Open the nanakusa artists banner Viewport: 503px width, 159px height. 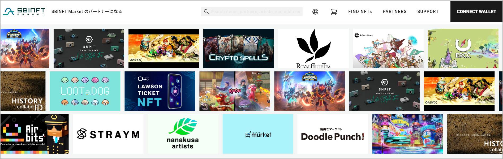183,134
